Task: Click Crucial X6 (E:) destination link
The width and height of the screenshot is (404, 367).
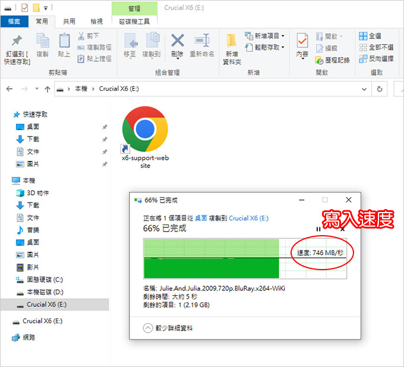Action: pos(248,218)
